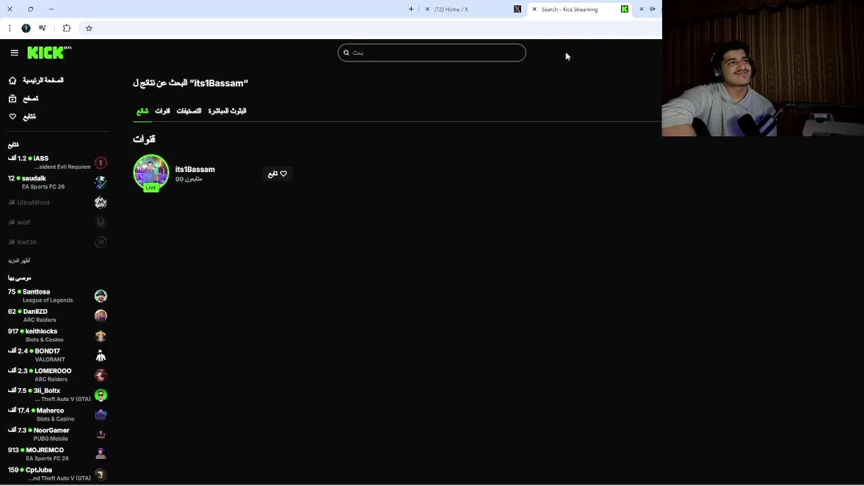Switch to the Search - Kick Streaming tab

(x=580, y=9)
